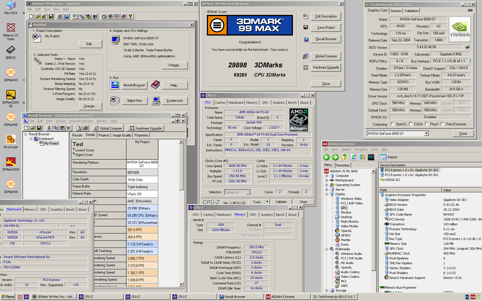
Task: Click the BIOS save chip icon in GPU-Z
Action: click(x=468, y=47)
